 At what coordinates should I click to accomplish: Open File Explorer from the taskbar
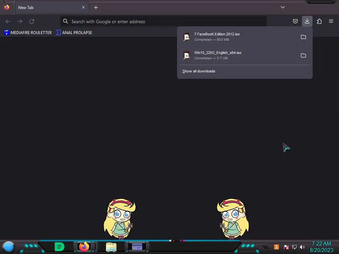coord(111,247)
